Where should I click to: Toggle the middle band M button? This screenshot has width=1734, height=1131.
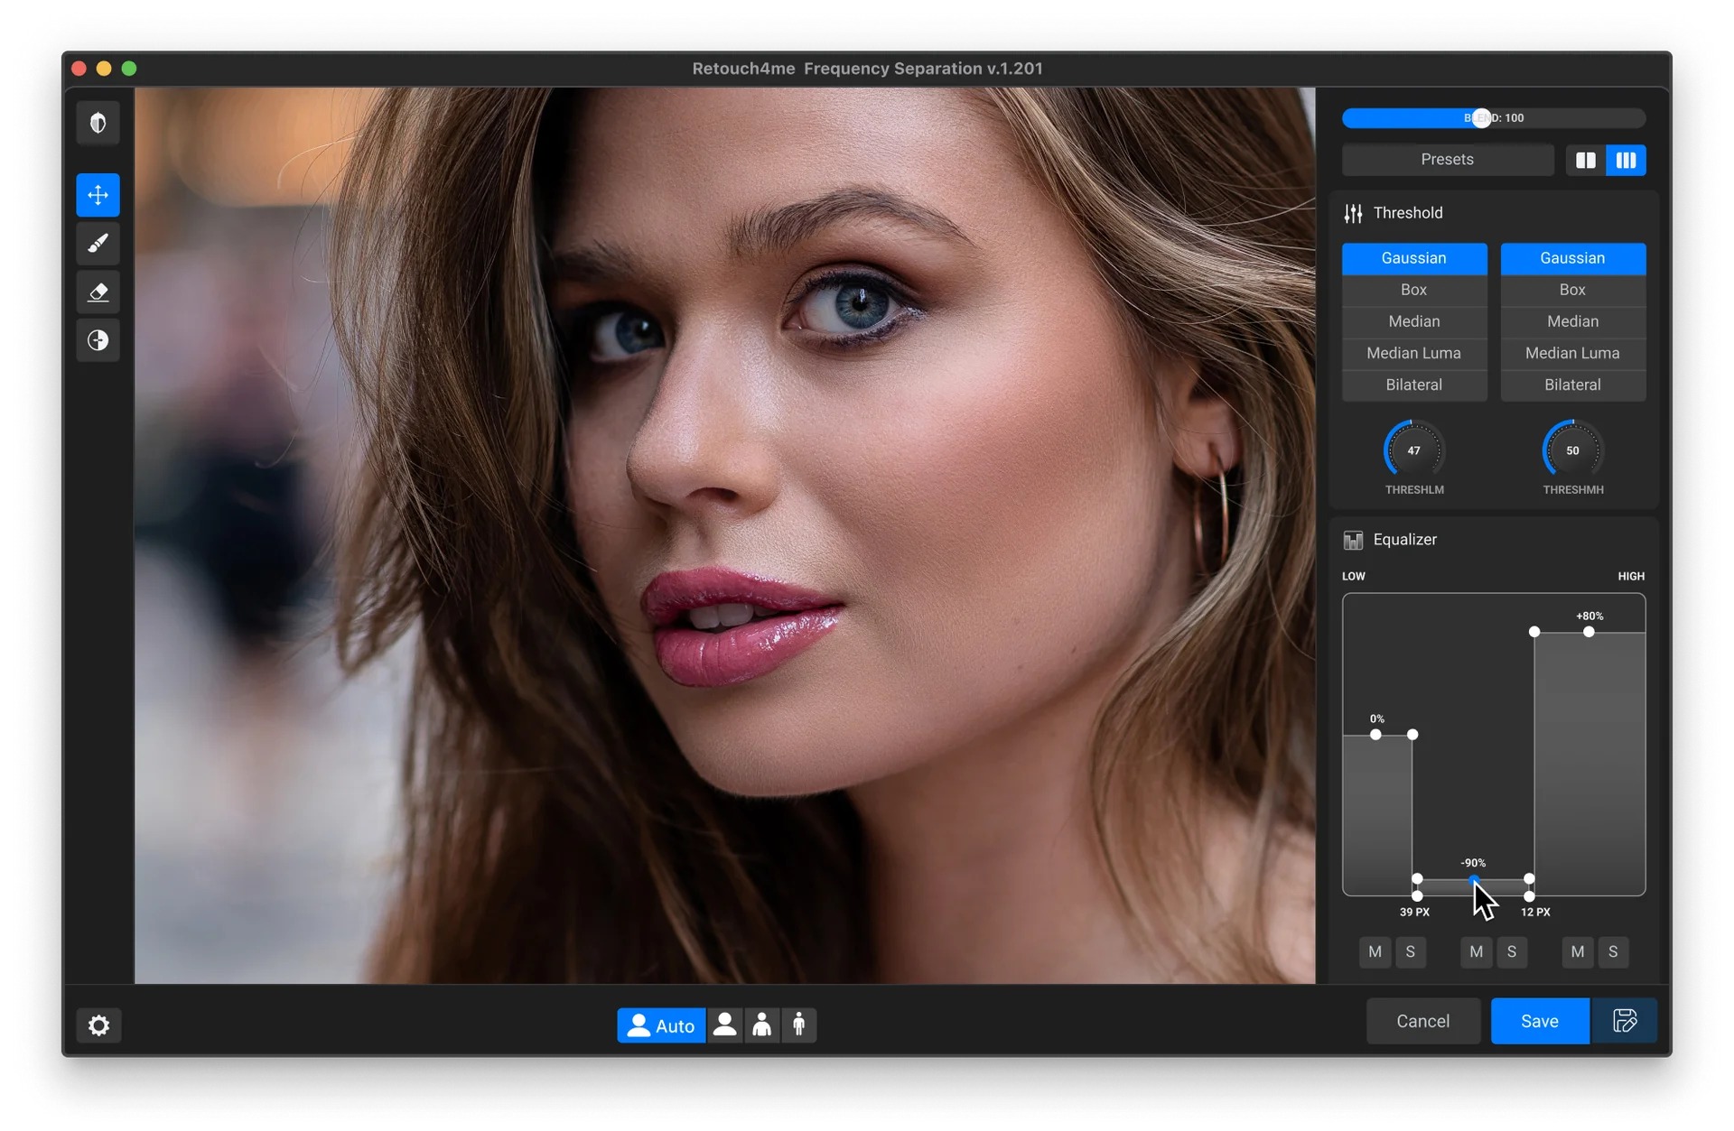pyautogui.click(x=1476, y=951)
